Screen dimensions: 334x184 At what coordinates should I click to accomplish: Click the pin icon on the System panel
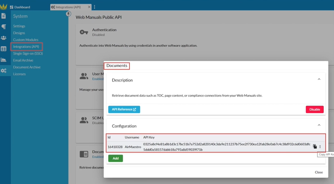click(69, 14)
